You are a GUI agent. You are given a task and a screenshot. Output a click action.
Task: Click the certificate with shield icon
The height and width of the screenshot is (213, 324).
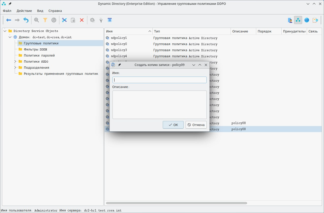[315, 20]
